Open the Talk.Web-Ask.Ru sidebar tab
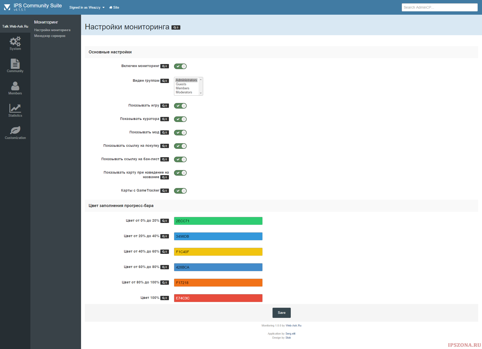This screenshot has width=482, height=349. point(15,26)
